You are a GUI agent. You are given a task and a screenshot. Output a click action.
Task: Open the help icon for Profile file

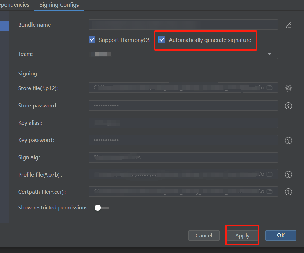point(288,174)
